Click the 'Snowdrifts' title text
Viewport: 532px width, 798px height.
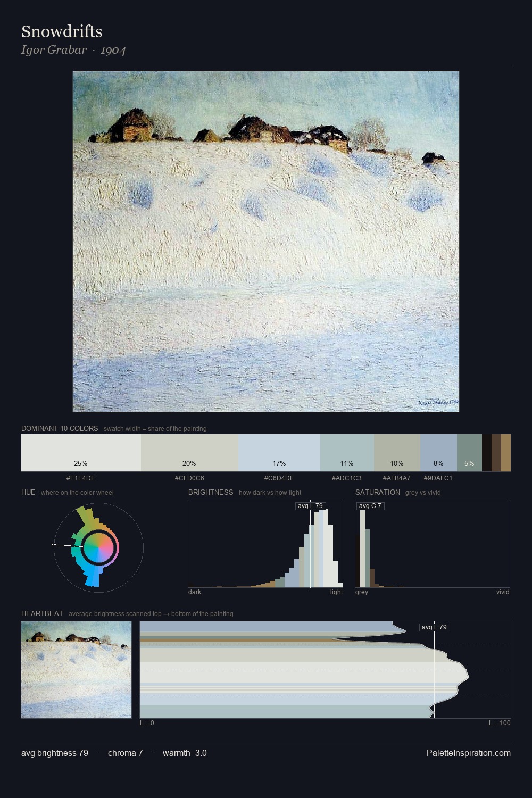[x=62, y=31]
